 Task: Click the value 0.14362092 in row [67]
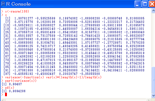(24, 56)
